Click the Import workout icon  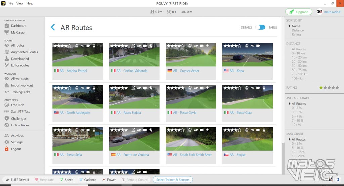(7, 85)
